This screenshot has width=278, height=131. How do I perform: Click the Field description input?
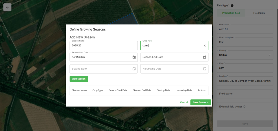pos(245,42)
